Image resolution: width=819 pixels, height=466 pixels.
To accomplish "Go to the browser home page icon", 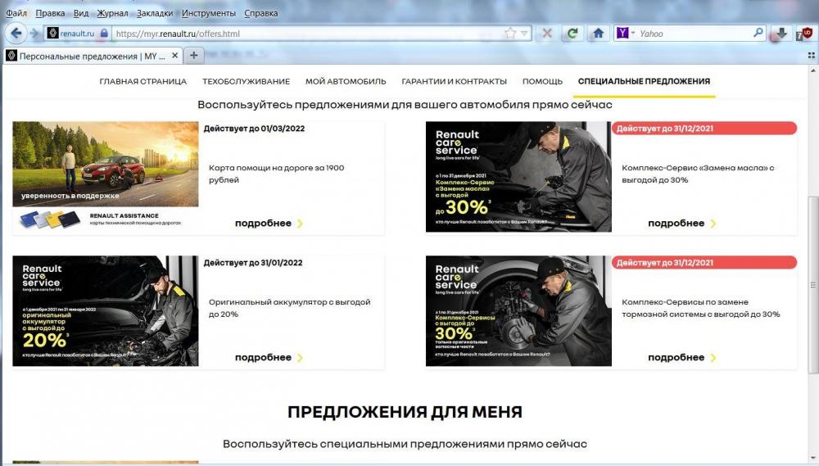I will coord(599,34).
